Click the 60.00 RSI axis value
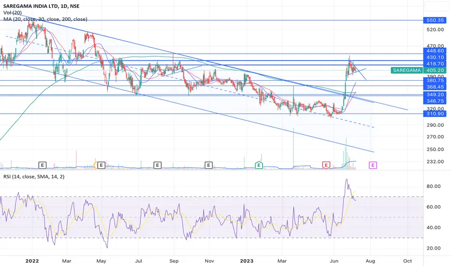 coord(434,207)
